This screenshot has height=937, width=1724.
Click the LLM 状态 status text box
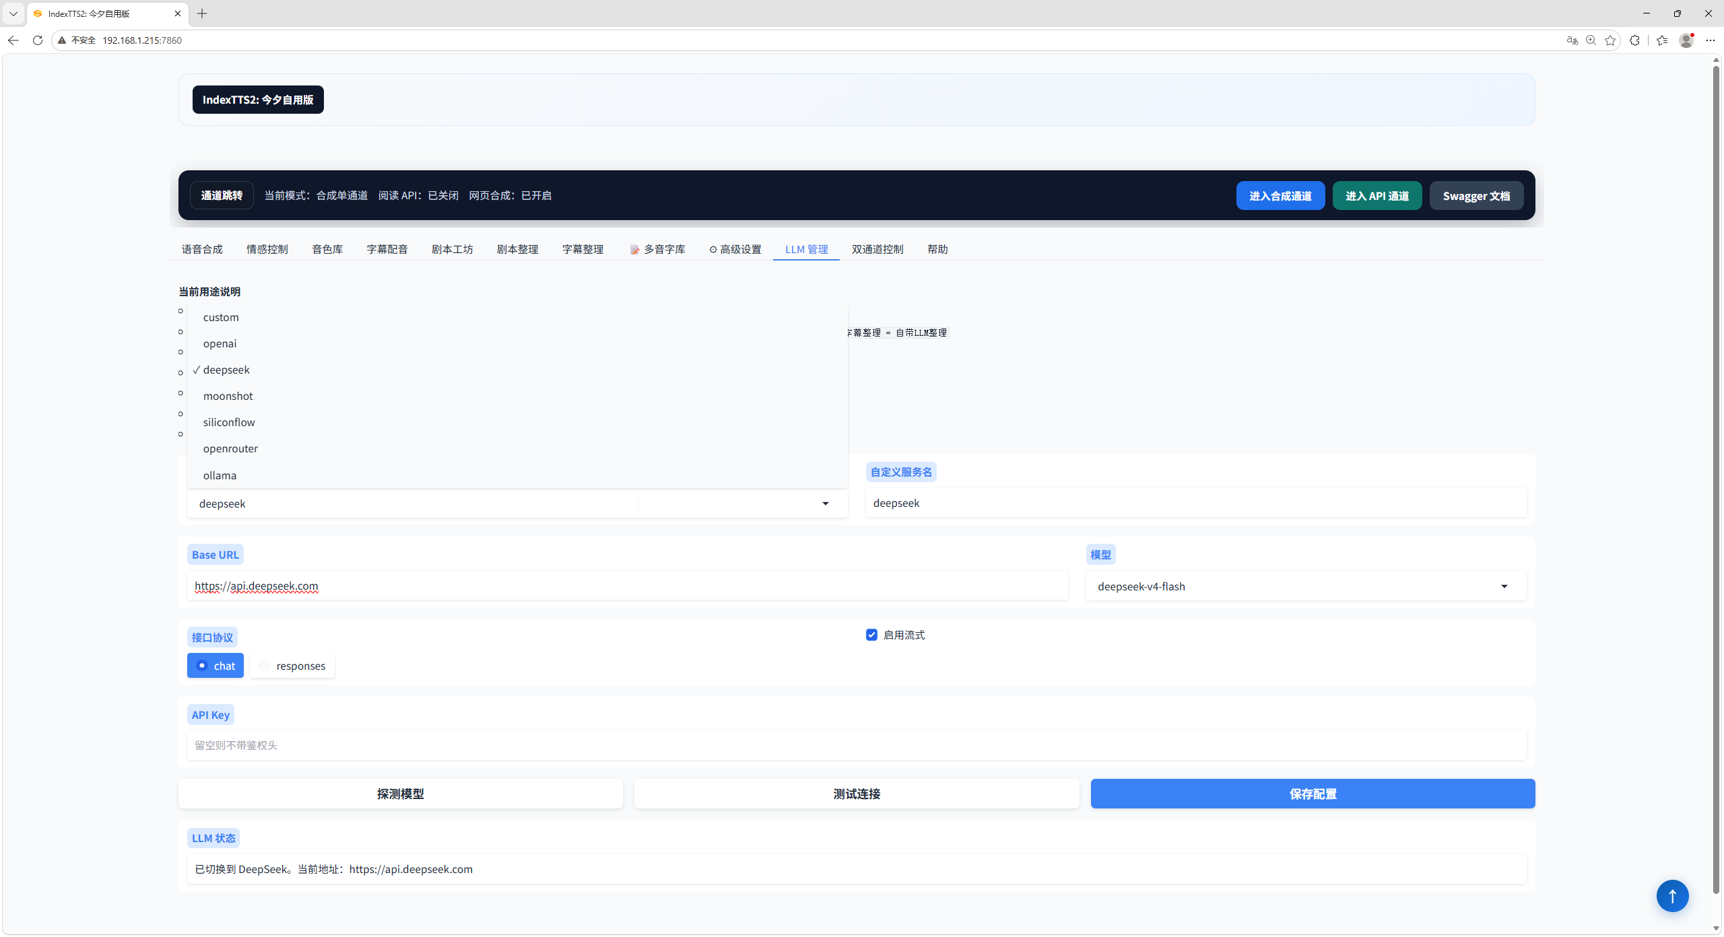(x=857, y=869)
